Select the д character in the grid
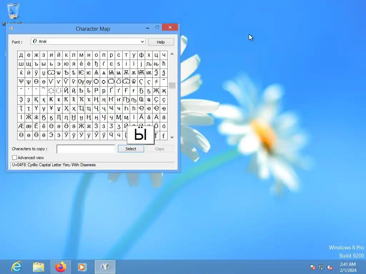The width and height of the screenshot is (366, 274). [x=21, y=55]
